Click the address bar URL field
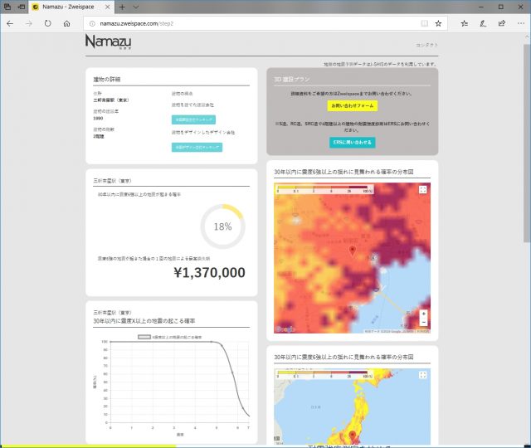Screen dimensions: 531x448 249,23
